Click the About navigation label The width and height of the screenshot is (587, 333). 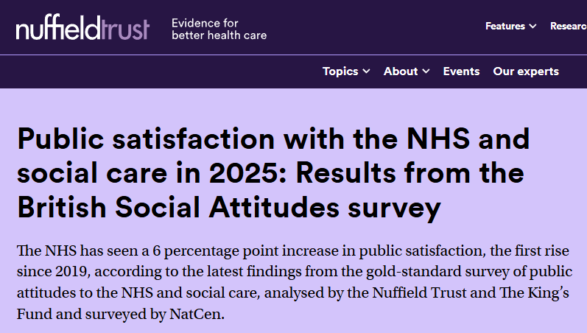[x=401, y=71]
